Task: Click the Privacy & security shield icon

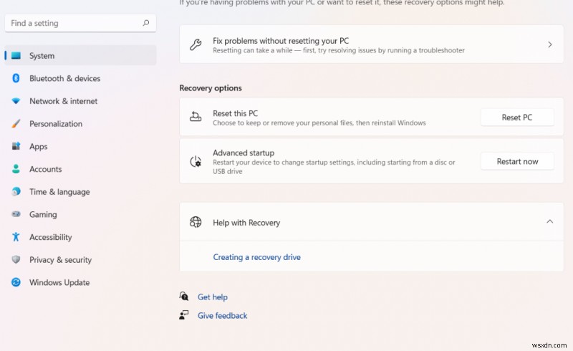Action: tap(16, 260)
